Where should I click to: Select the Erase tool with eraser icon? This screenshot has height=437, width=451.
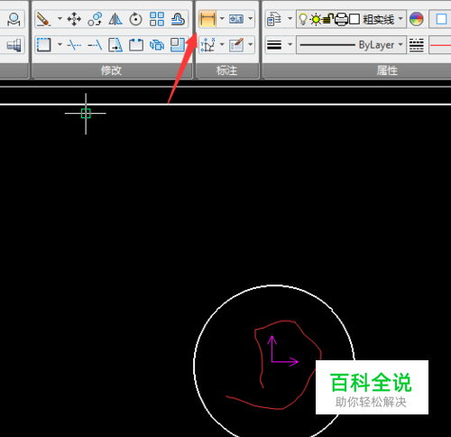pos(43,19)
